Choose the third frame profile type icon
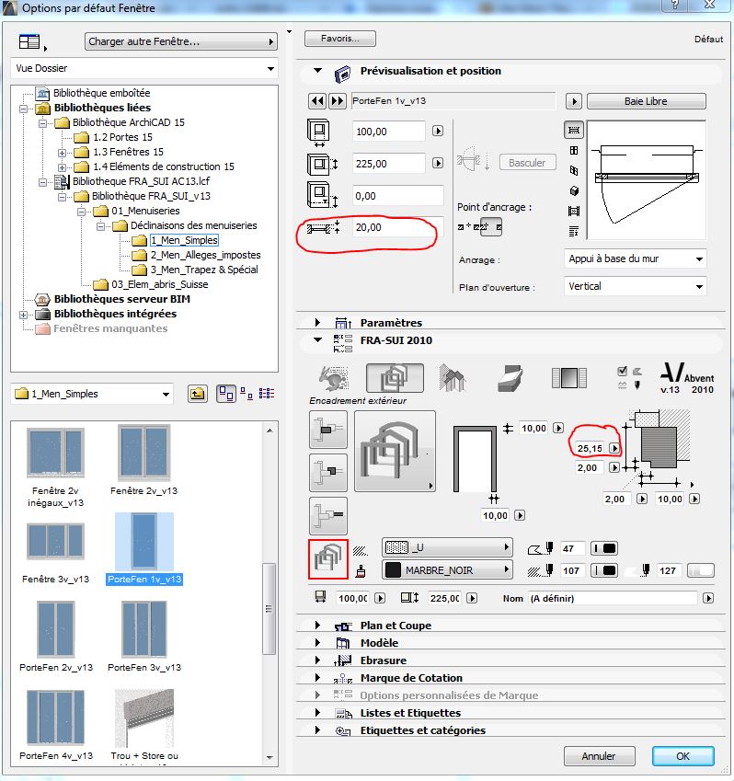Screen dimensions: 734x781 point(328,515)
